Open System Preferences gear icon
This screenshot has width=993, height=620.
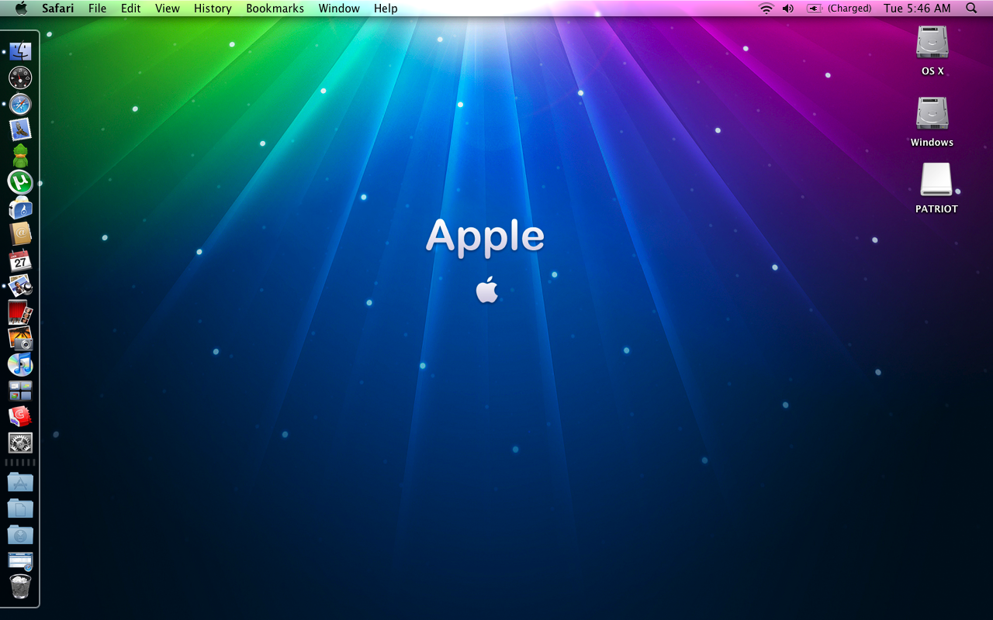(x=20, y=443)
